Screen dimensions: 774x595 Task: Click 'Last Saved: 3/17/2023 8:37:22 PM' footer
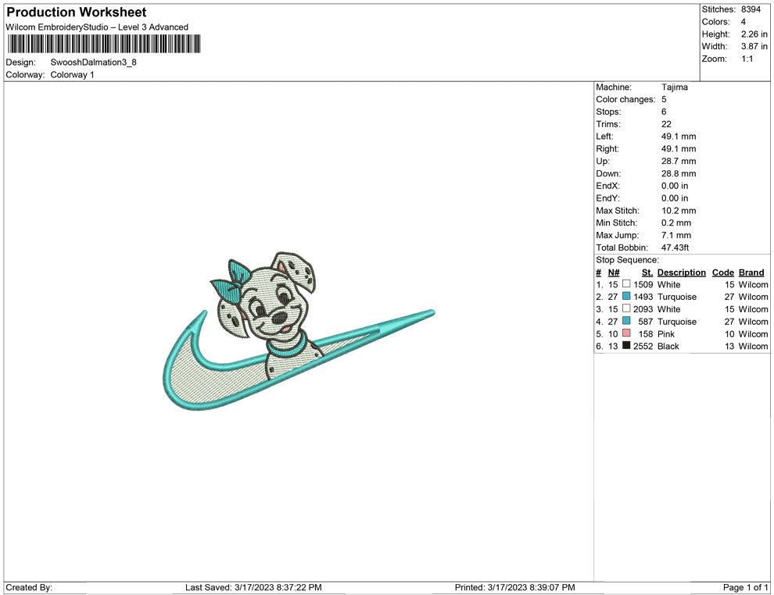pyautogui.click(x=254, y=587)
